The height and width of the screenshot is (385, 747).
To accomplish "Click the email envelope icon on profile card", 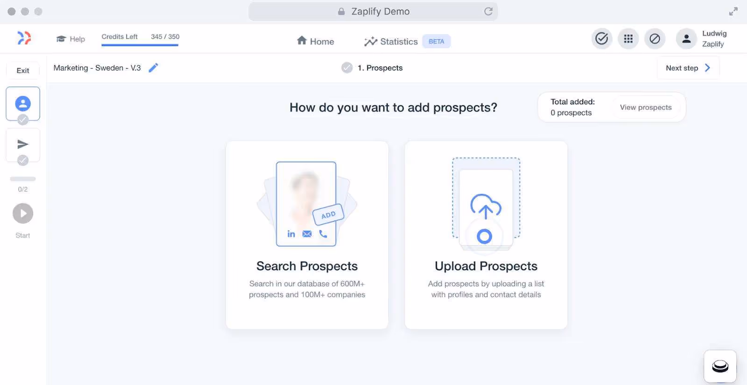I will pos(307,234).
